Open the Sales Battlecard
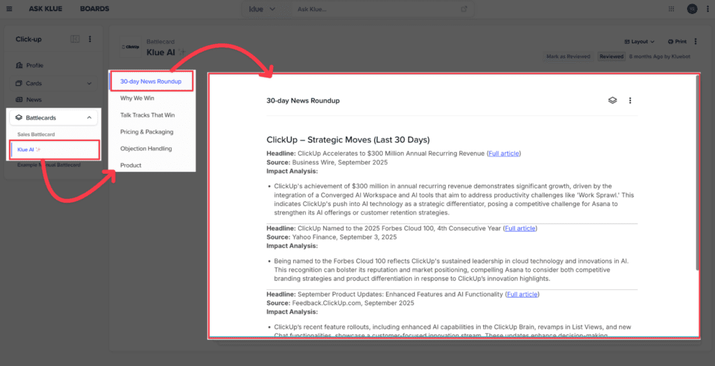Screen dimensions: 715x366 pyautogui.click(x=36, y=134)
